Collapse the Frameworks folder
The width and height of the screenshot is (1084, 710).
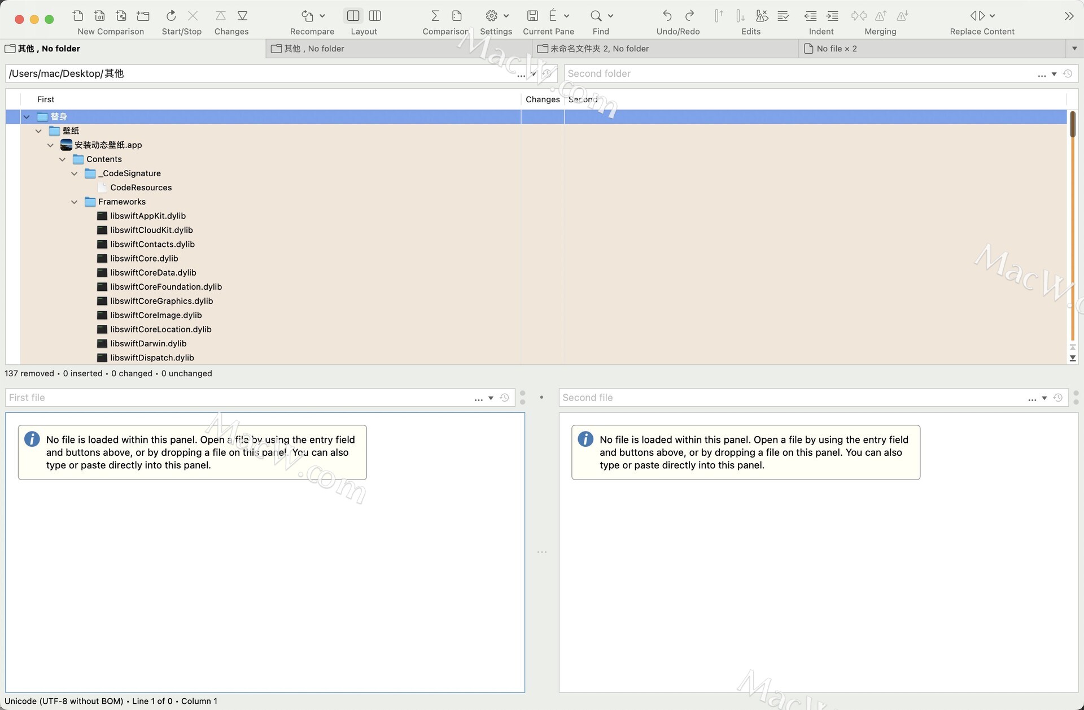coord(74,202)
